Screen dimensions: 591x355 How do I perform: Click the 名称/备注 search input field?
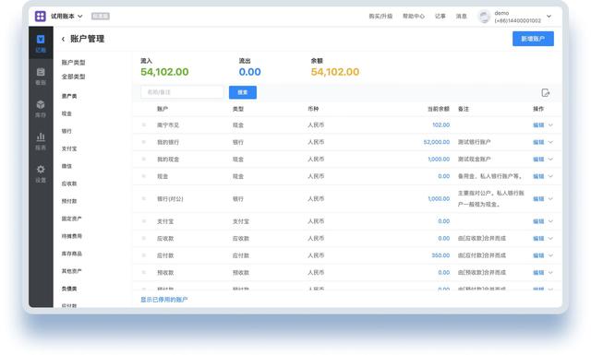click(182, 92)
